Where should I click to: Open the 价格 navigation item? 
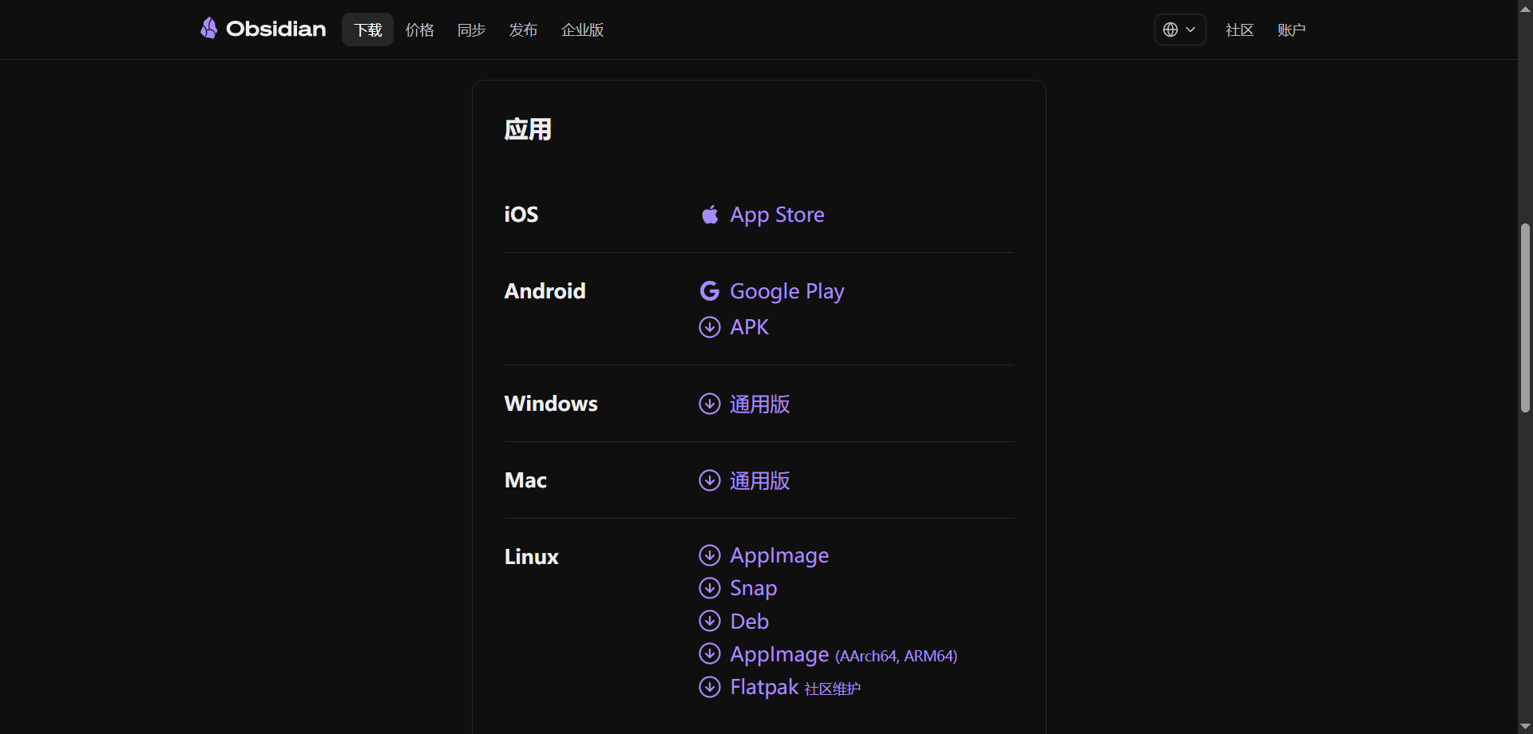pyautogui.click(x=419, y=30)
